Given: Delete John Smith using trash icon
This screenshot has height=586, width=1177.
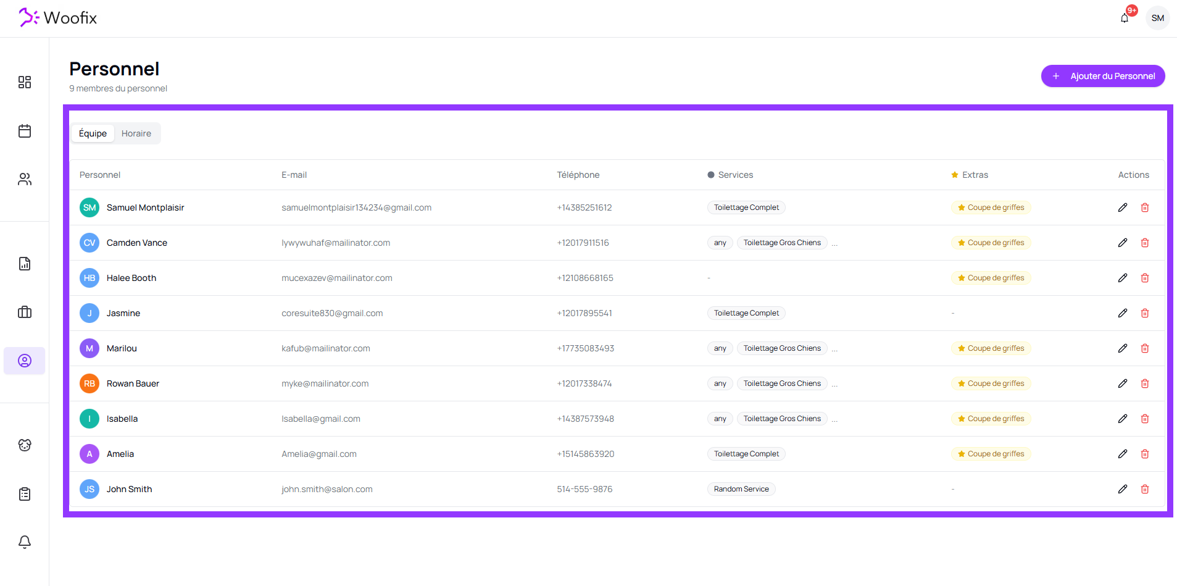Looking at the screenshot, I should click(1145, 489).
